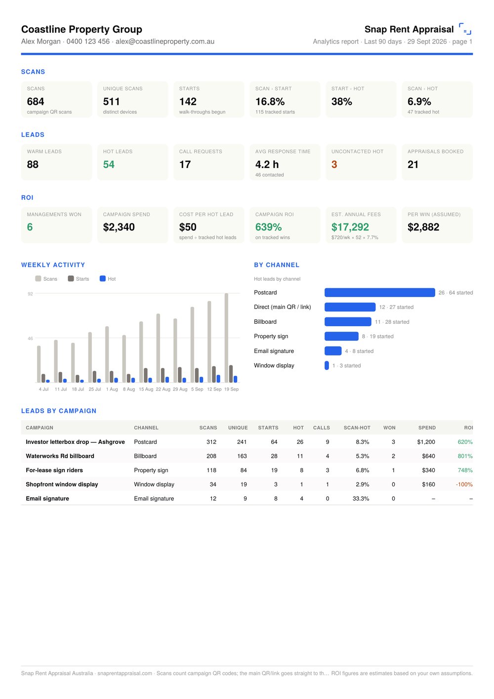The height and width of the screenshot is (699, 494).
Task: Click the Snap Rent Appraisal logo icon
Action: point(465,29)
